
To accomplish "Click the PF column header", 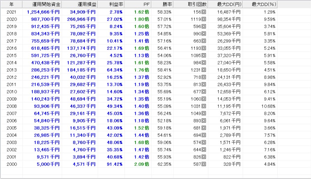I will (137, 4).
